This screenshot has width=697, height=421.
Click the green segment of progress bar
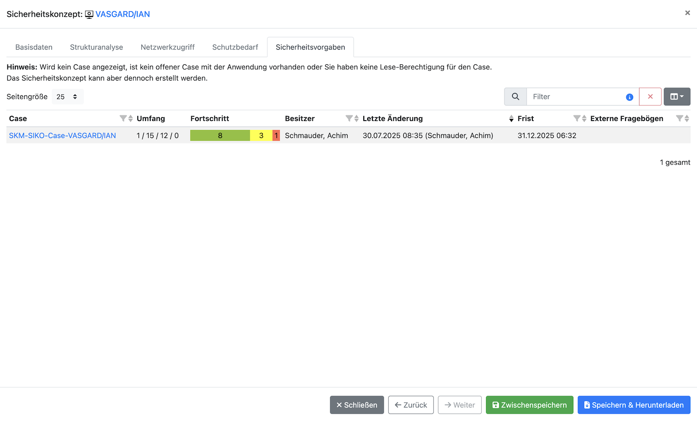click(x=220, y=135)
